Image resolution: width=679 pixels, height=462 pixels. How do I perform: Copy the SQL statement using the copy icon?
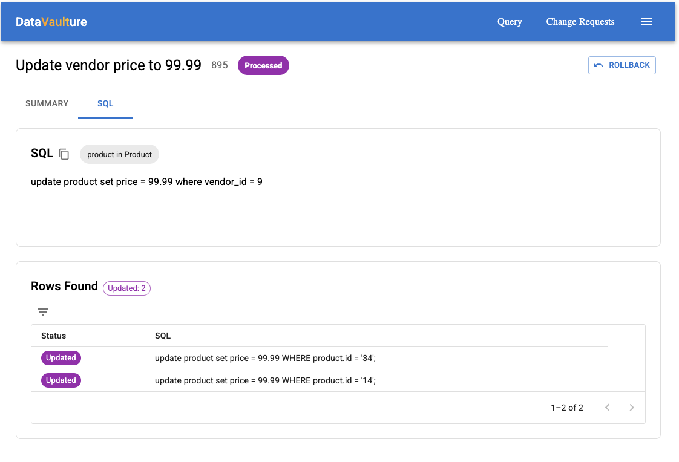click(x=65, y=154)
